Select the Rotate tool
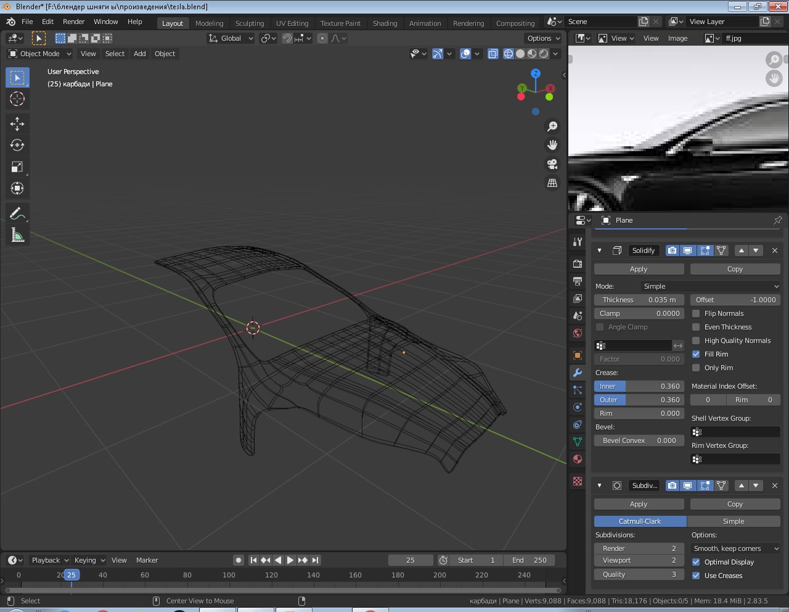Viewport: 789px width, 612px height. [17, 146]
